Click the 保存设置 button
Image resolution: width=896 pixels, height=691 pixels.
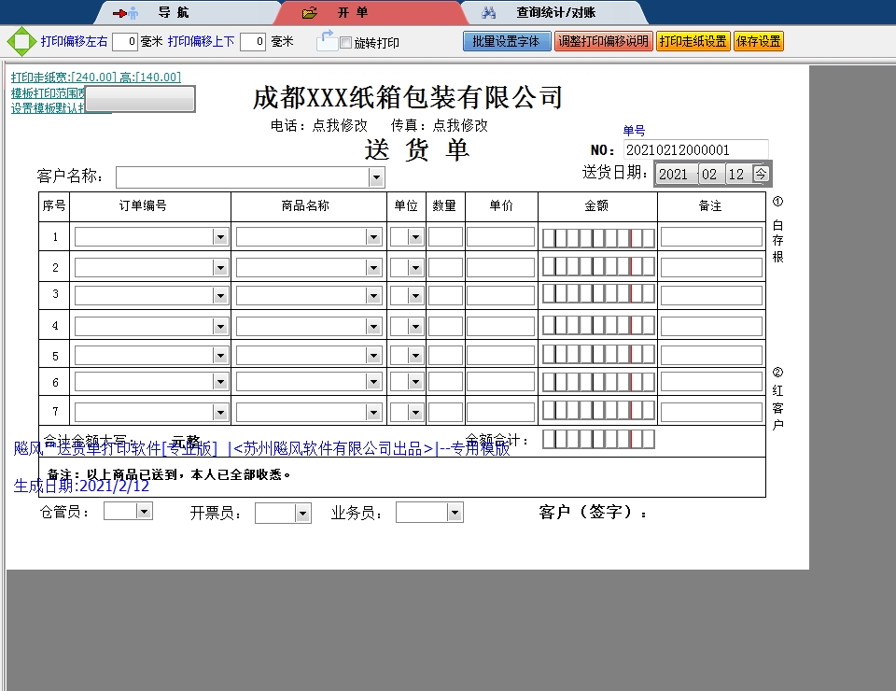coord(758,41)
